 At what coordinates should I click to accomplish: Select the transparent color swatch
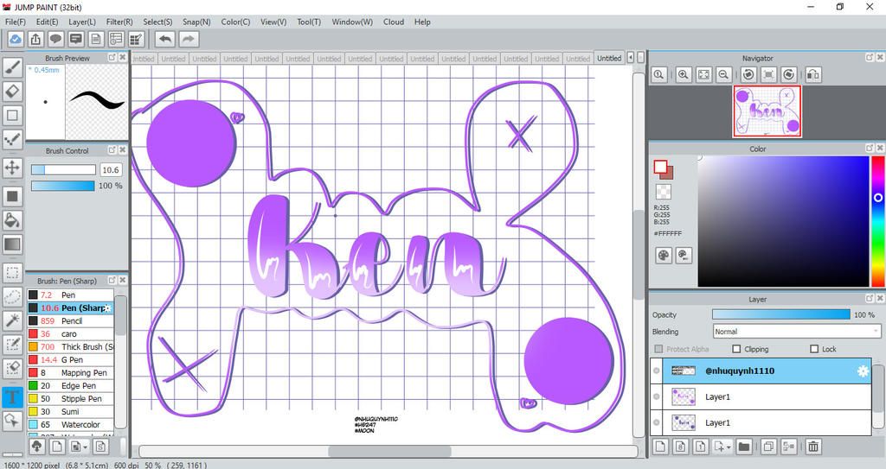tap(664, 192)
